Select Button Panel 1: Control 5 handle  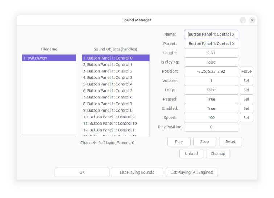(x=116, y=90)
